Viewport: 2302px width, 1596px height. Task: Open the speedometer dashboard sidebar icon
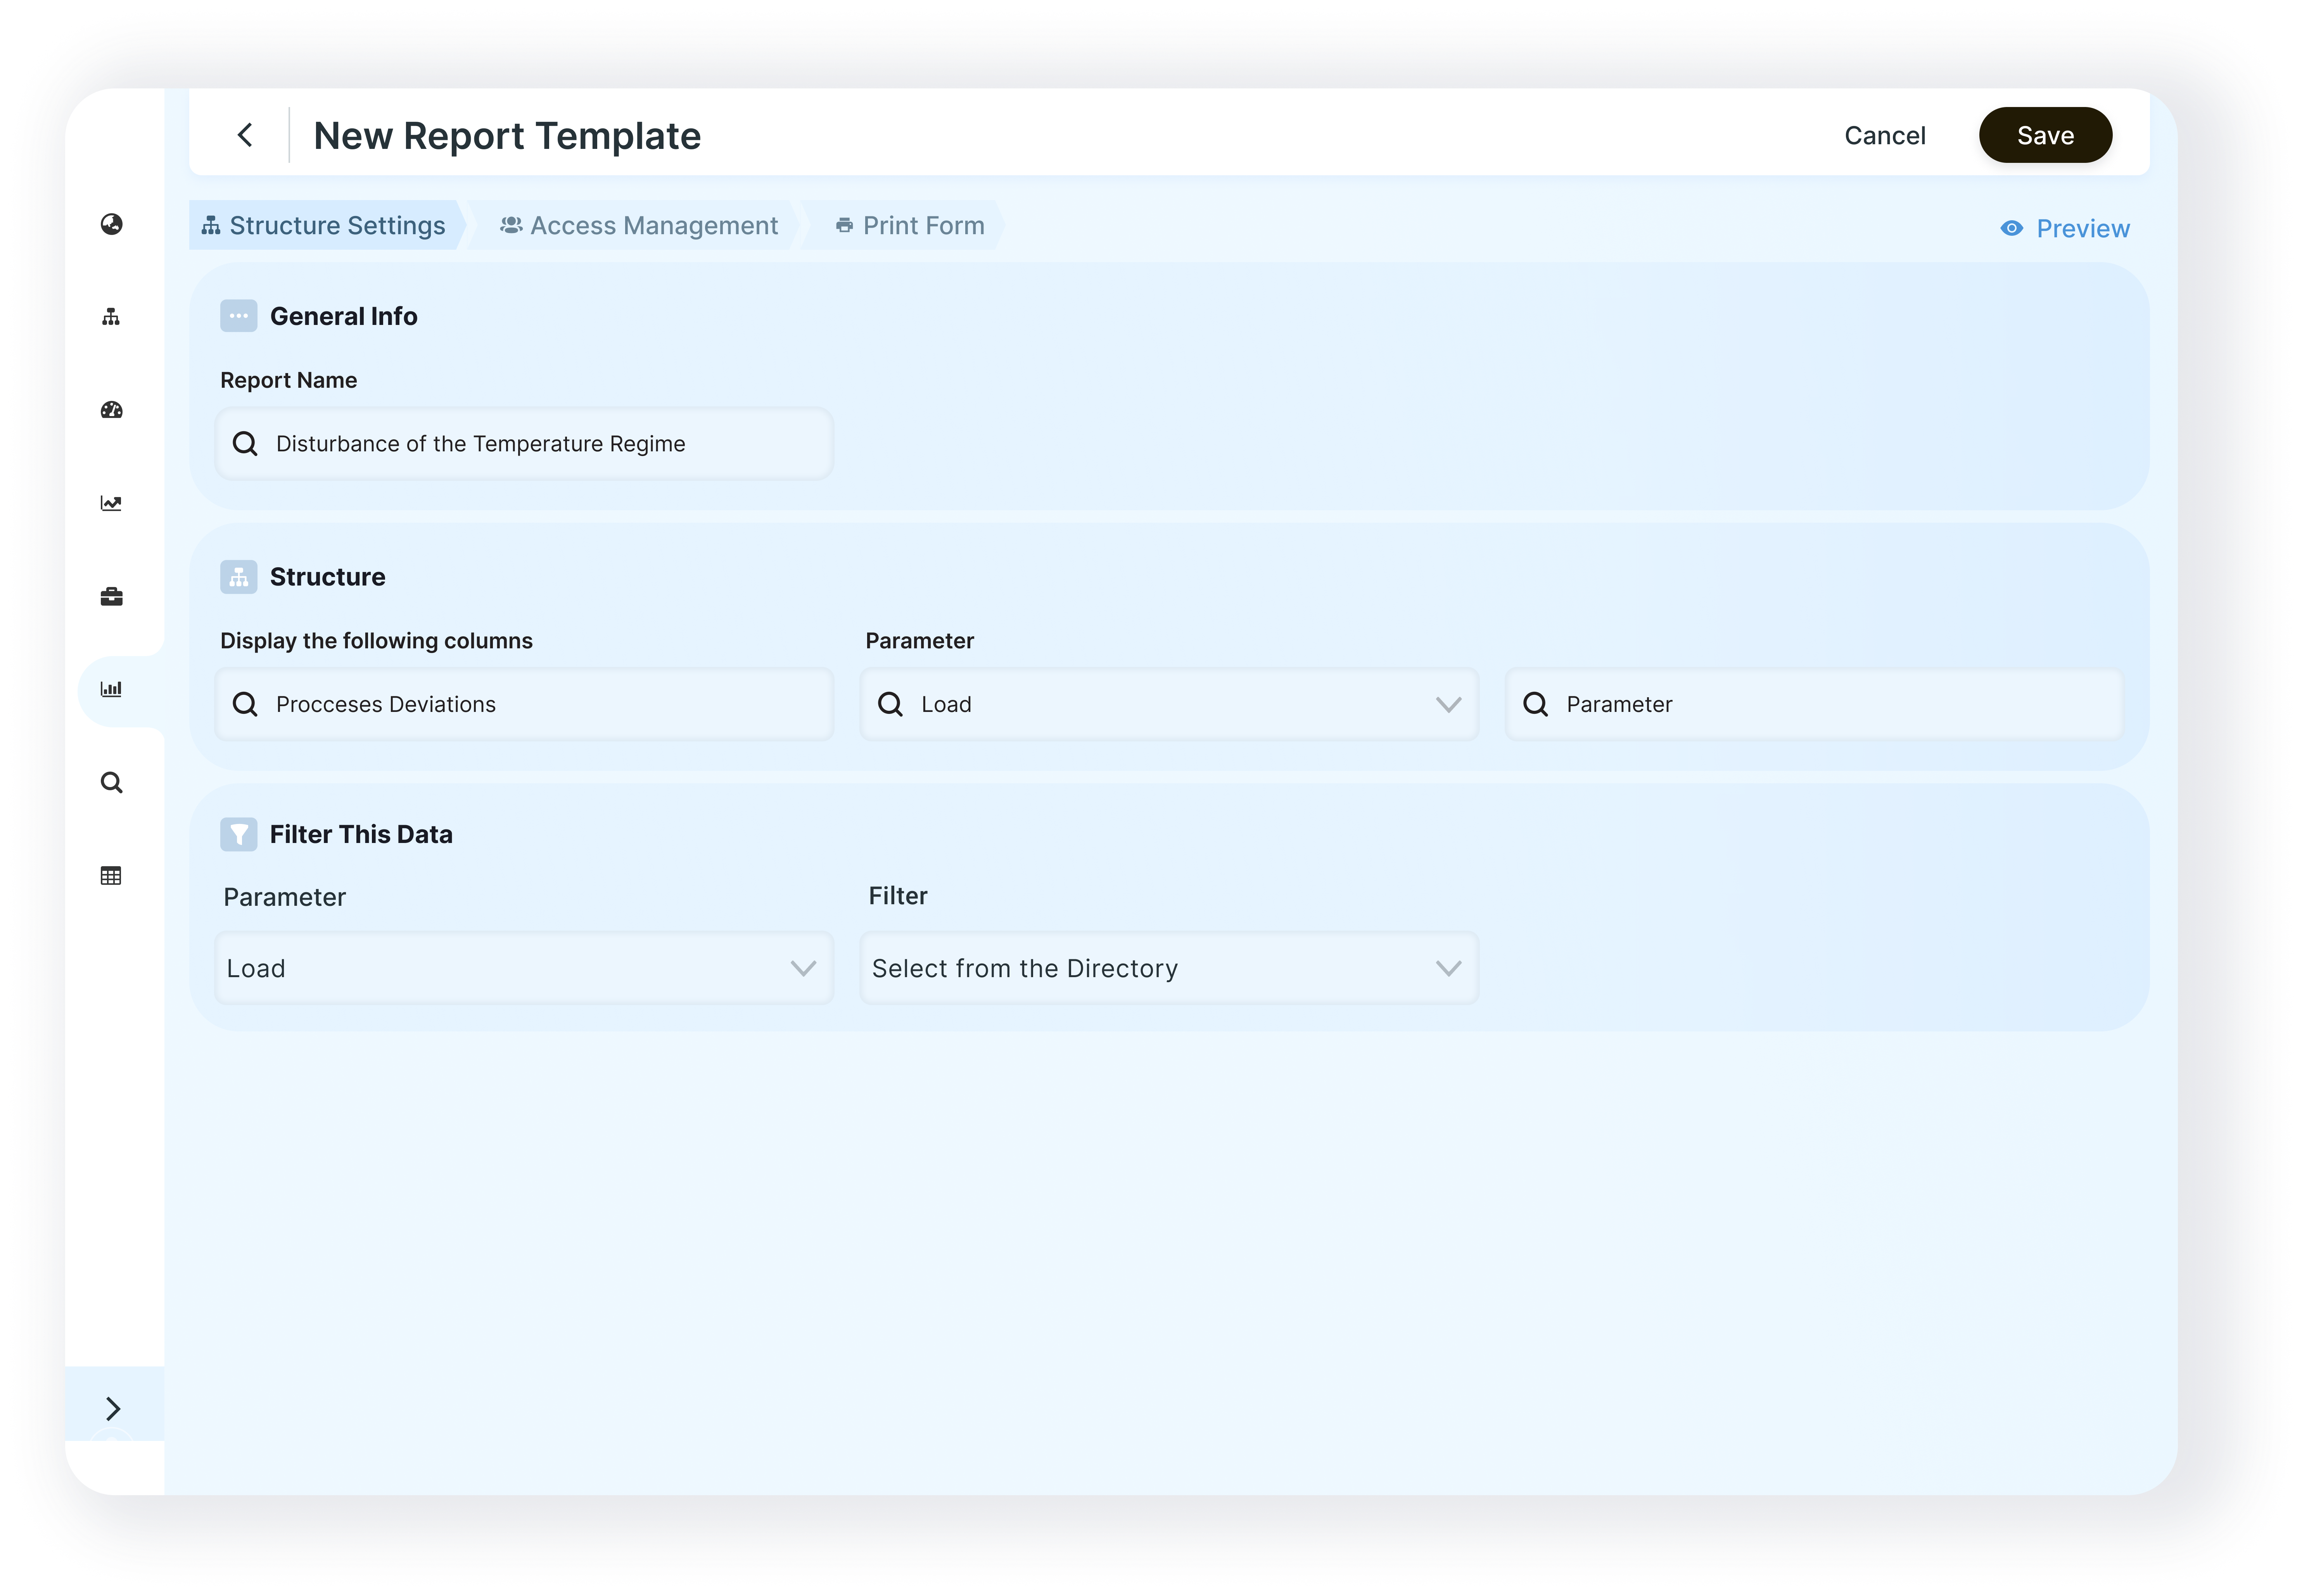[x=111, y=410]
